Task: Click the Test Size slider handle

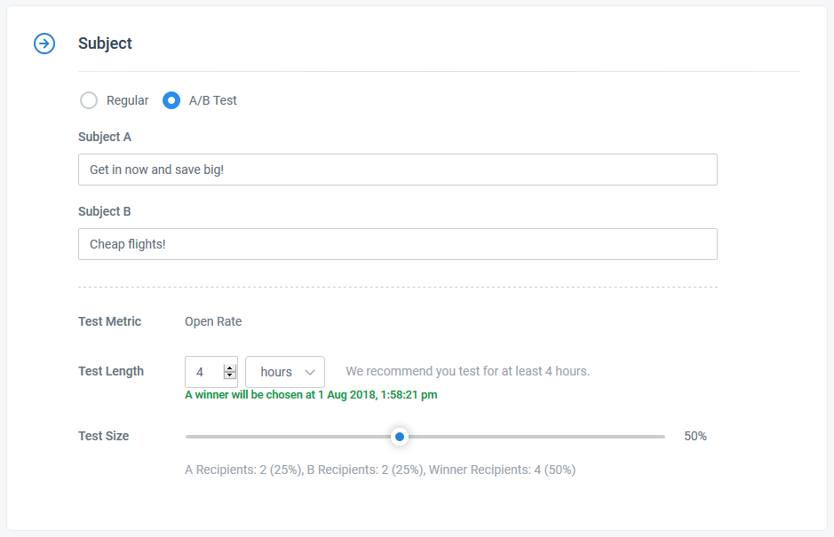Action: click(400, 437)
